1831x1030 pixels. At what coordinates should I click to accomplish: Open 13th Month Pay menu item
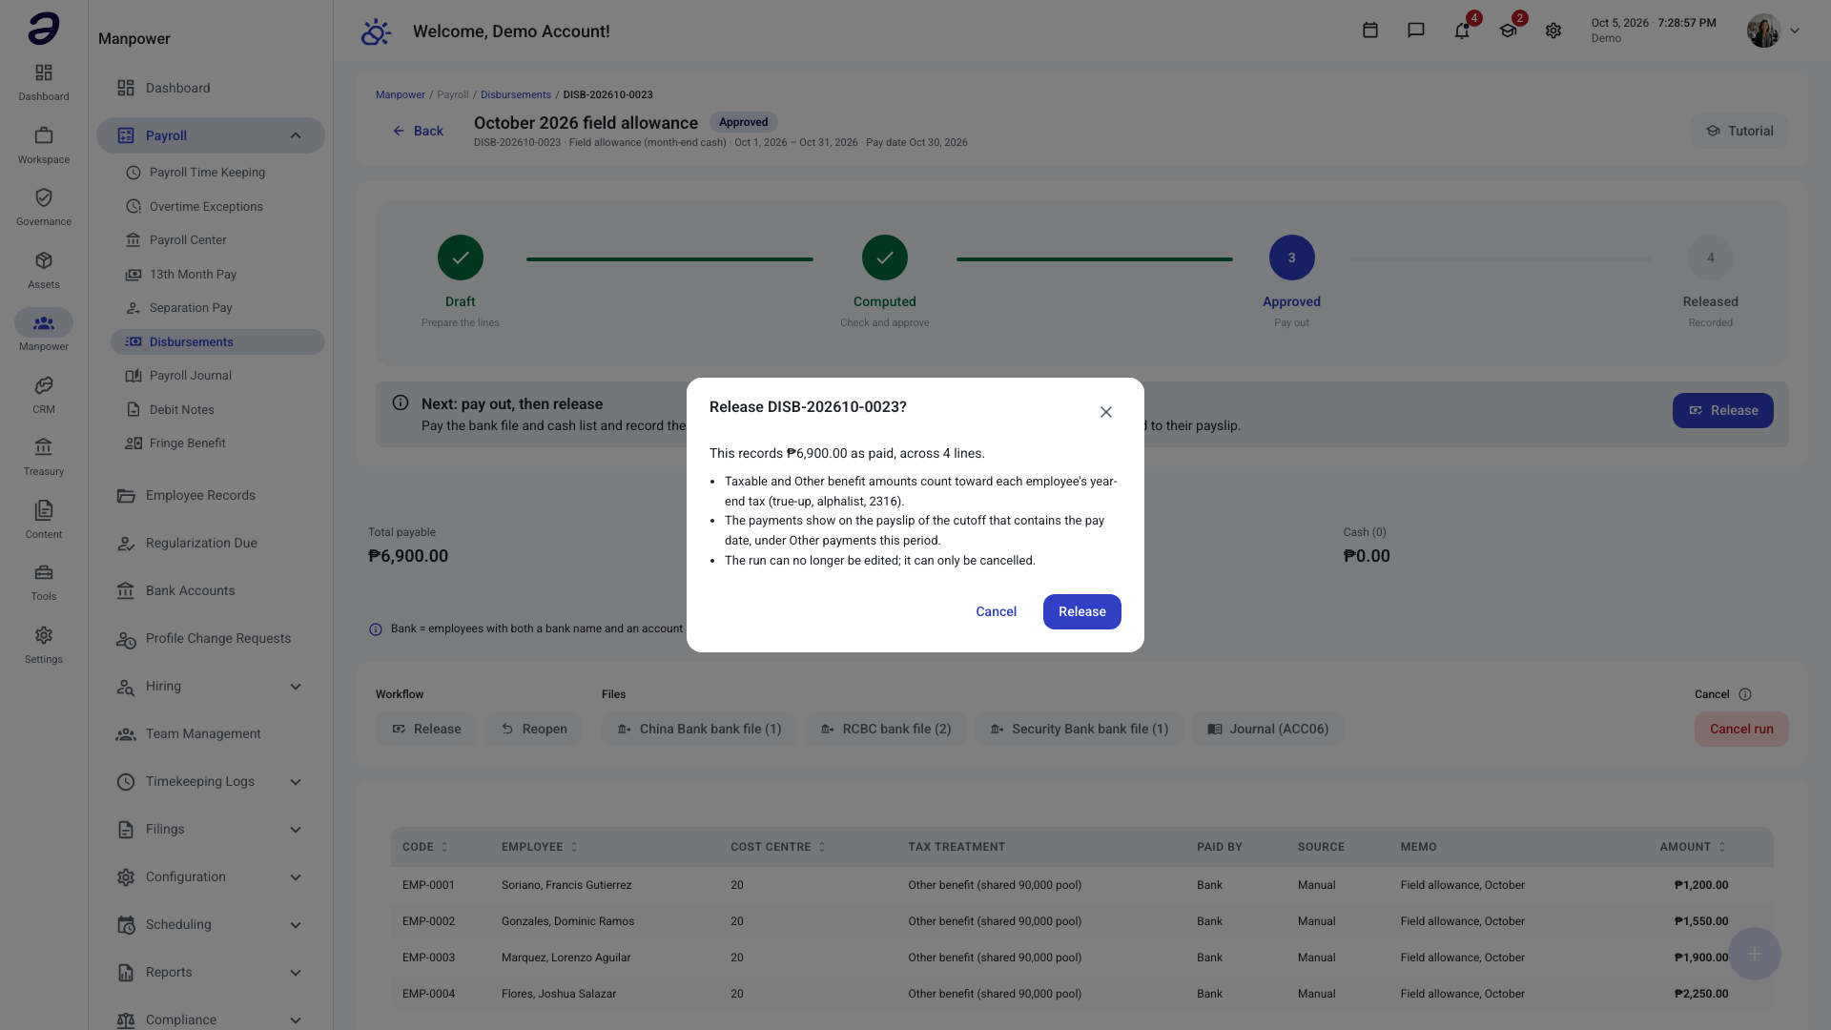pos(217,275)
